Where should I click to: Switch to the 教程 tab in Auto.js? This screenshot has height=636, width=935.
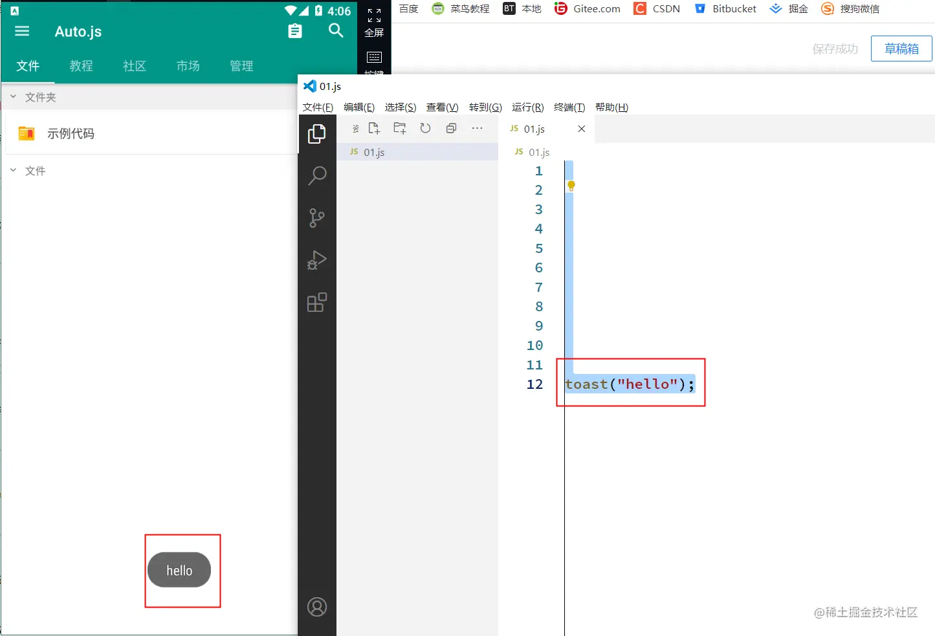click(82, 66)
